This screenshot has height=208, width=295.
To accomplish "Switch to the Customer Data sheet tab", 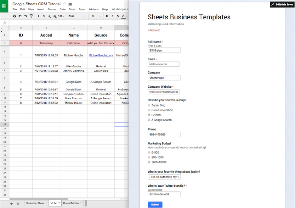I will tap(35, 203).
